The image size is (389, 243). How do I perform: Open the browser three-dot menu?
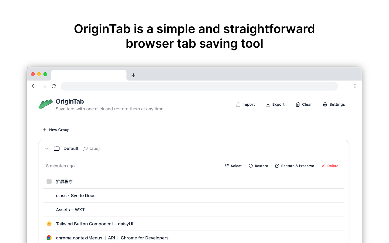pos(355,86)
